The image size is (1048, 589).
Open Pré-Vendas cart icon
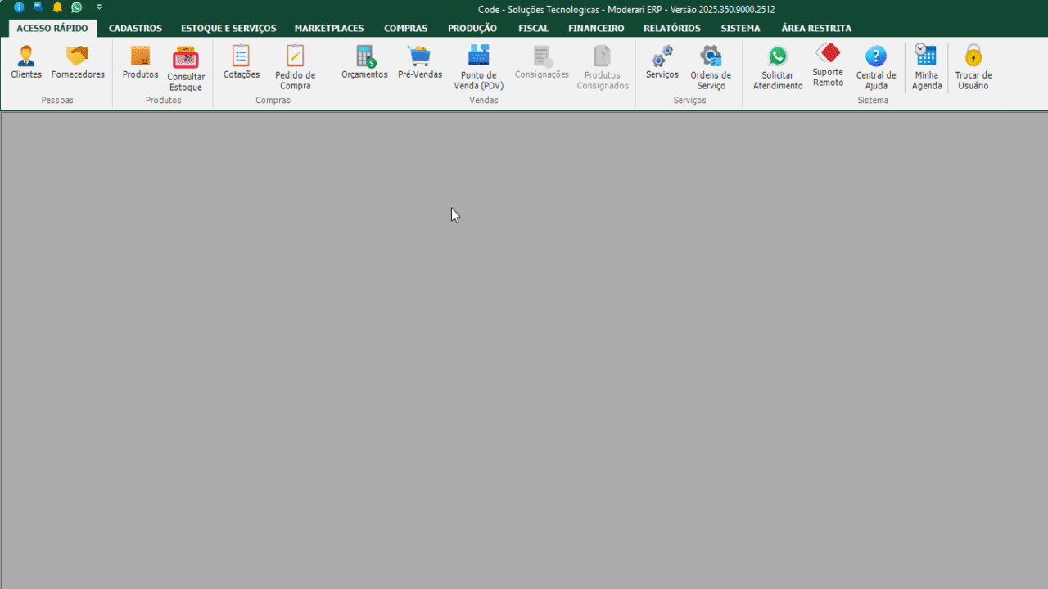tap(420, 63)
